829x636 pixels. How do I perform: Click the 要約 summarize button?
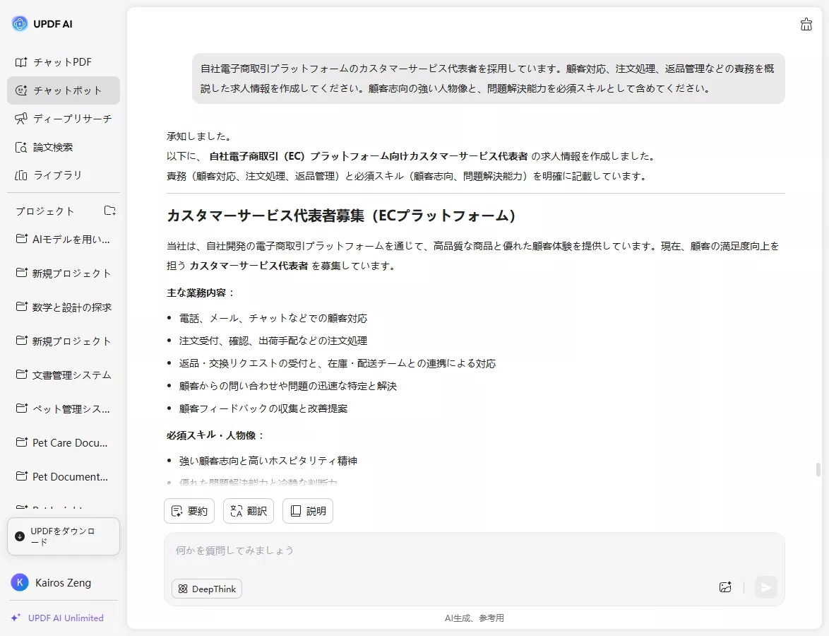click(189, 510)
